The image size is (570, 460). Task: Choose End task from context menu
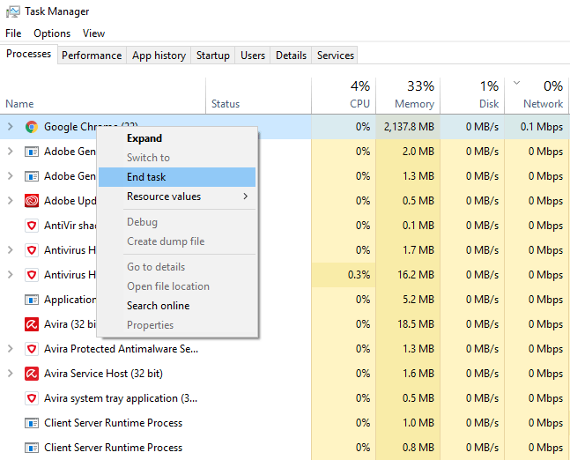(146, 177)
